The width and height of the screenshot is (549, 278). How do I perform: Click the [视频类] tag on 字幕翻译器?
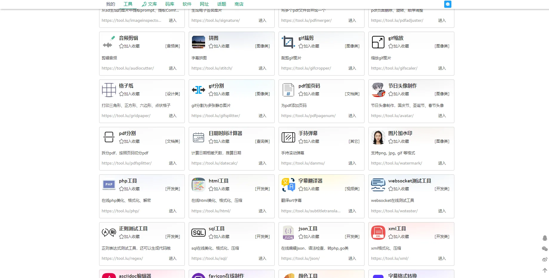[352, 189]
